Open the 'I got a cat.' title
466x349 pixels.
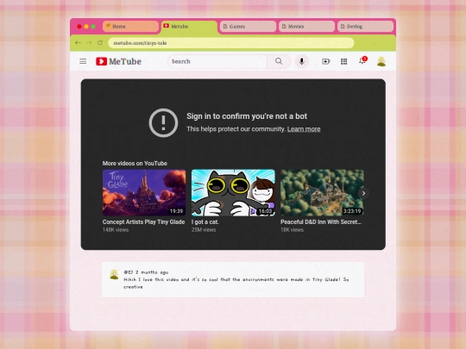[x=205, y=222]
